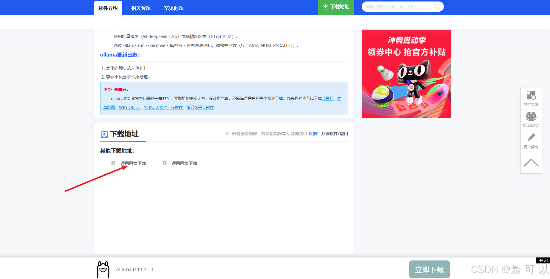Open the 常见问题 tab

(173, 8)
